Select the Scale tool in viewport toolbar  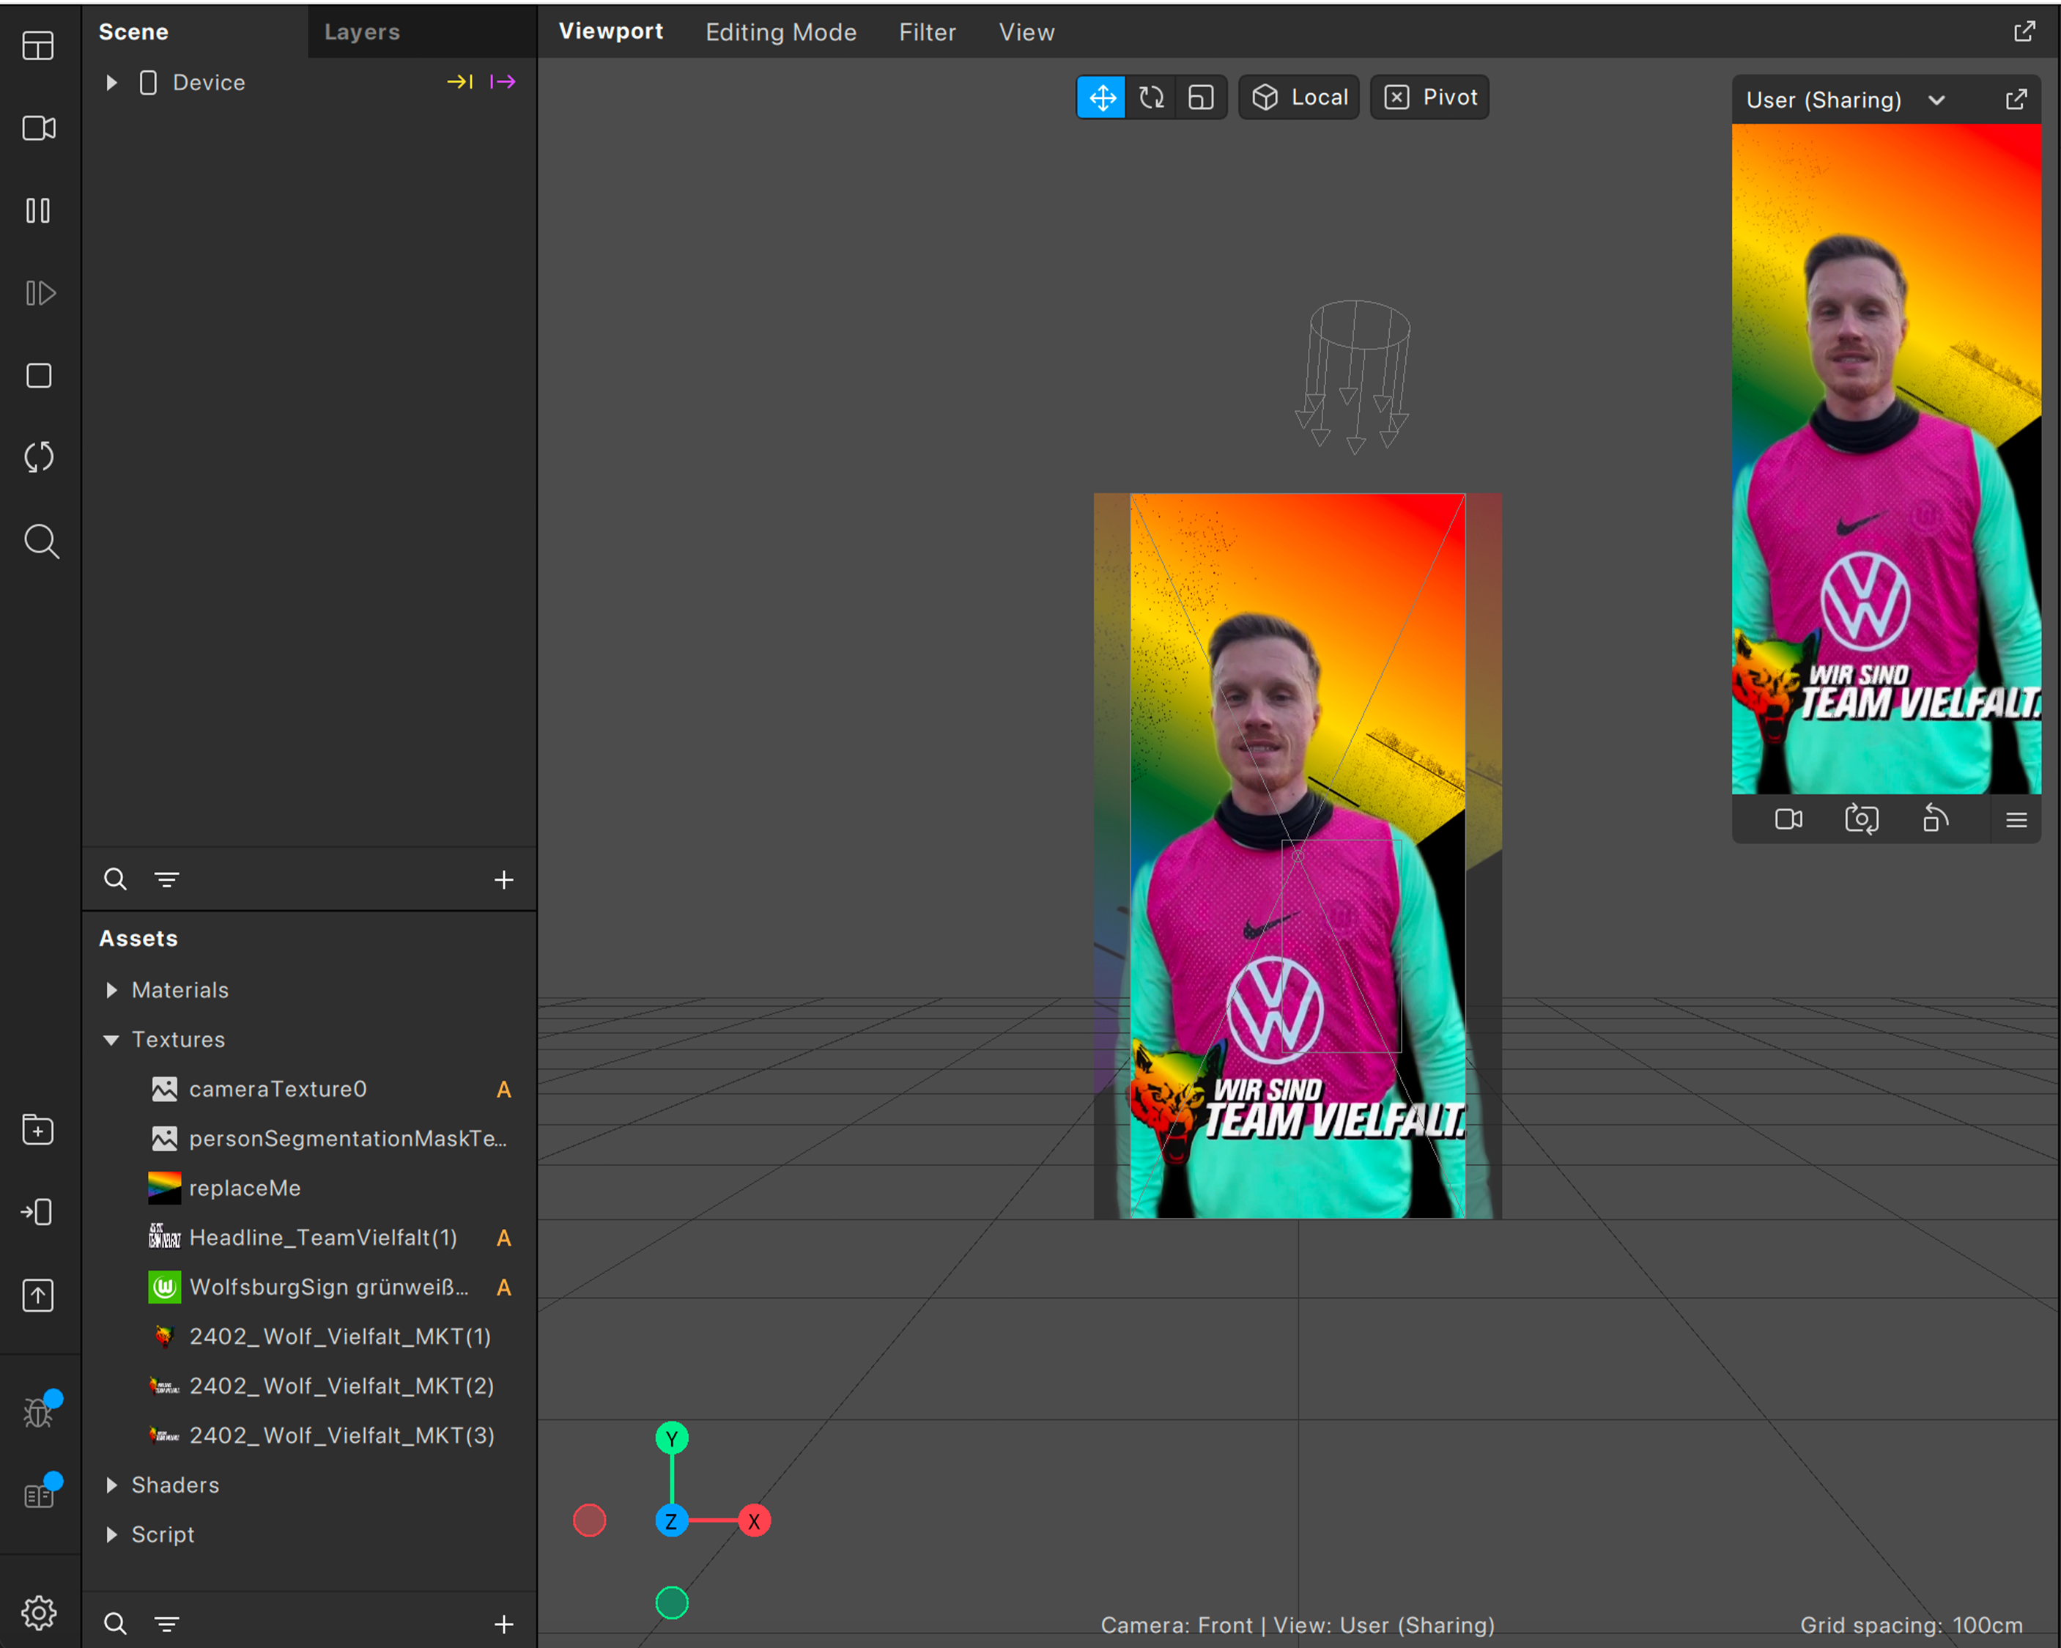click(x=1201, y=97)
